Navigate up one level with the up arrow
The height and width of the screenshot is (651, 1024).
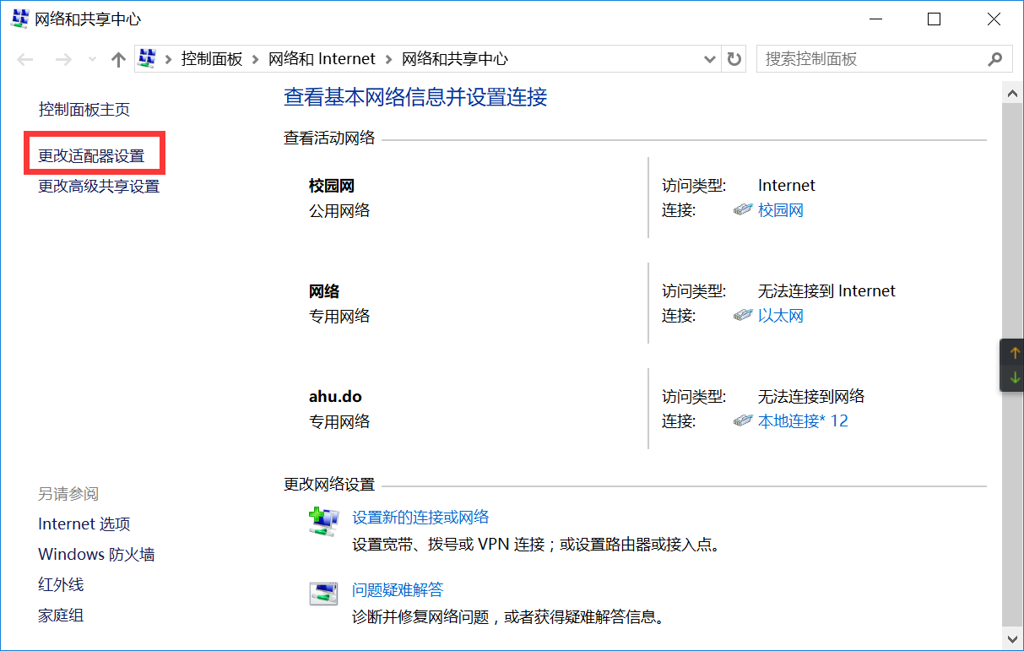[117, 58]
